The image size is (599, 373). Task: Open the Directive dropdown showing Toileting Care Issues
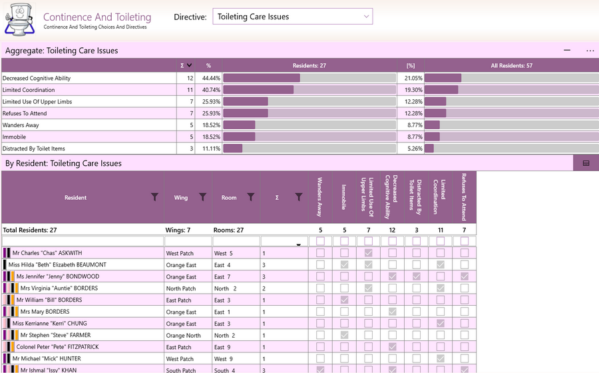tap(293, 17)
